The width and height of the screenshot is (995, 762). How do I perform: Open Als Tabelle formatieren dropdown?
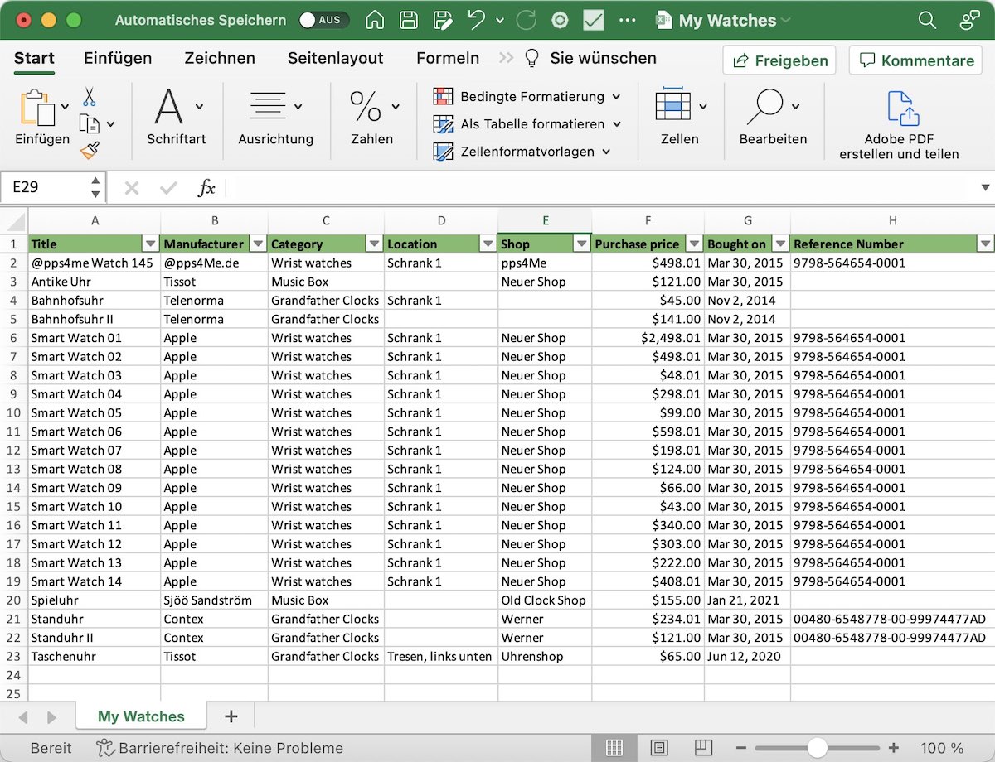[527, 124]
